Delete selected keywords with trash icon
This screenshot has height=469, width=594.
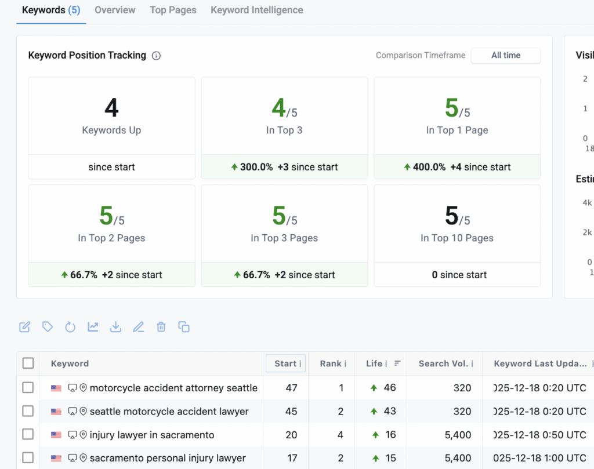[x=161, y=326]
